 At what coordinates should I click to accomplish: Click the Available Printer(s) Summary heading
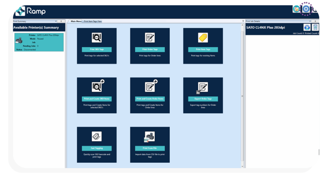[36, 28]
